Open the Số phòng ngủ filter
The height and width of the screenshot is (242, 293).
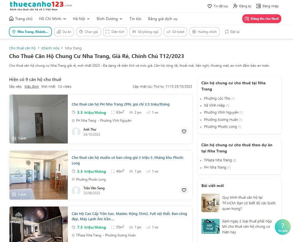click(x=146, y=32)
